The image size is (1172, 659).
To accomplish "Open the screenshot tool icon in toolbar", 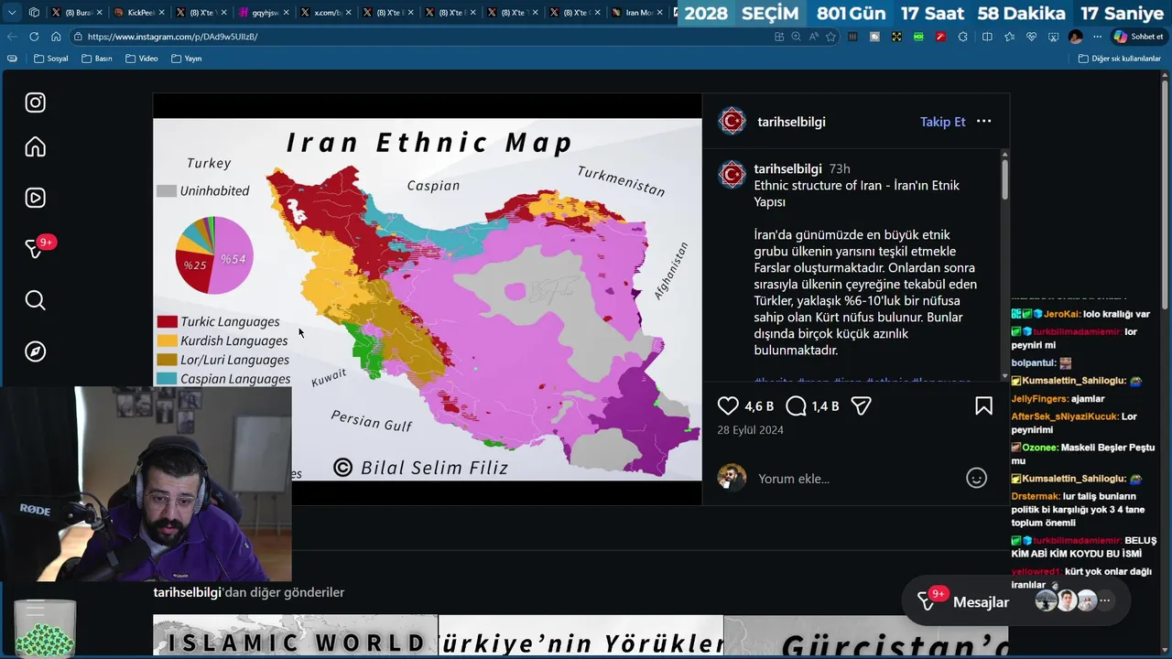I will (x=1053, y=37).
